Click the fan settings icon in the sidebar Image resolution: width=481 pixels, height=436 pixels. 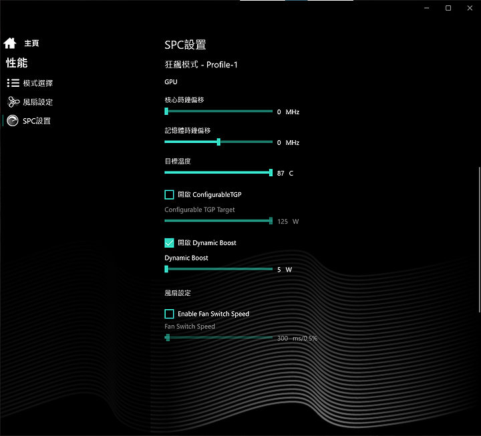tap(13, 101)
